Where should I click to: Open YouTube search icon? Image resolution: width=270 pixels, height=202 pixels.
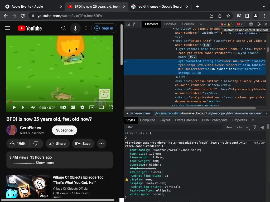pos(64,28)
